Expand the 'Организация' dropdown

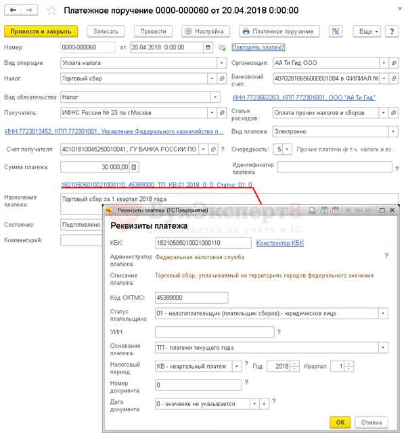(x=384, y=63)
